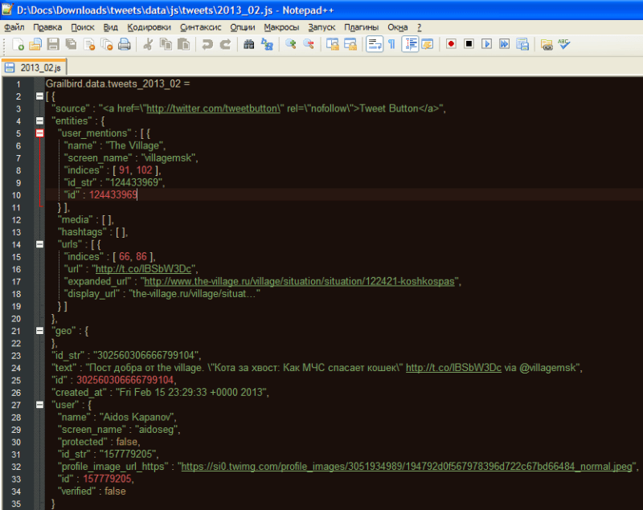This screenshot has width=643, height=510.
Task: Toggle show all characters (pilcrow) button
Action: point(392,44)
